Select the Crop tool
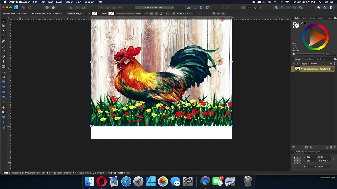 (4, 77)
